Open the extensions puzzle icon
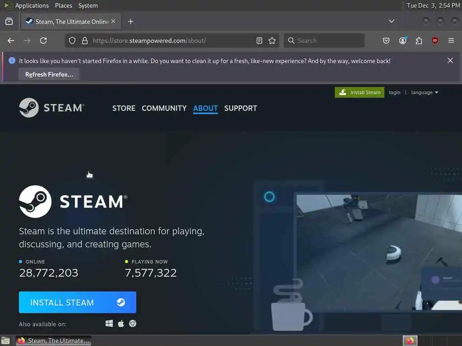462x346 pixels. 419,41
